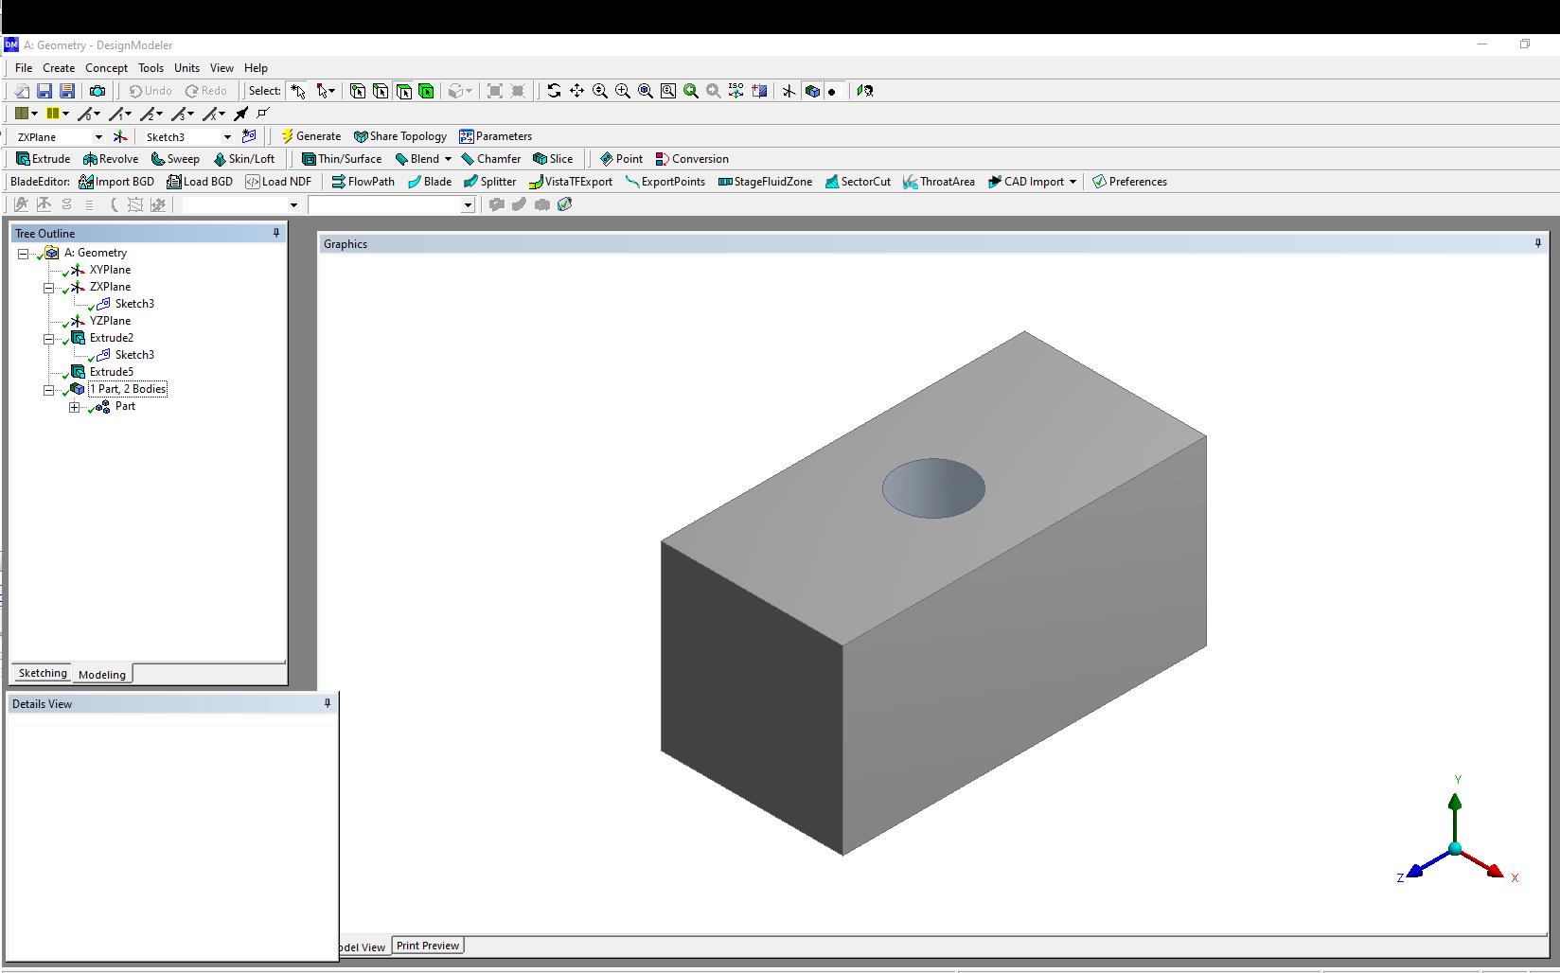Screen dimensions: 1560x973
Task: Click the Sweep tool
Action: (175, 159)
